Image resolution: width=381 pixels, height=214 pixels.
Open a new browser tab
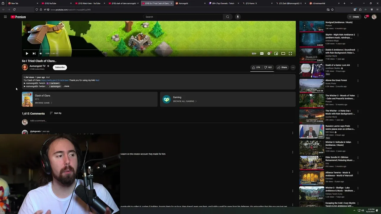coord(344,3)
